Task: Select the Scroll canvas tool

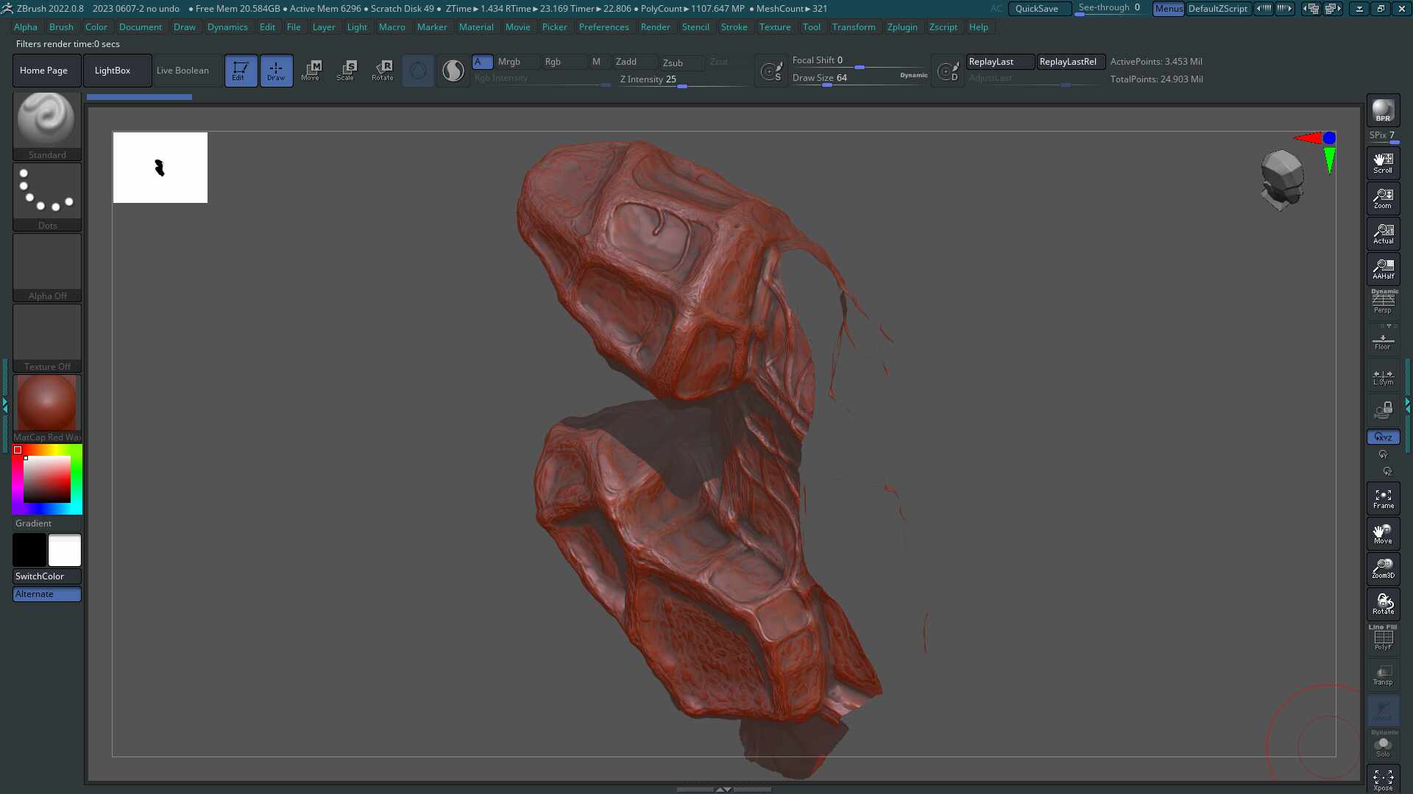Action: click(x=1383, y=162)
